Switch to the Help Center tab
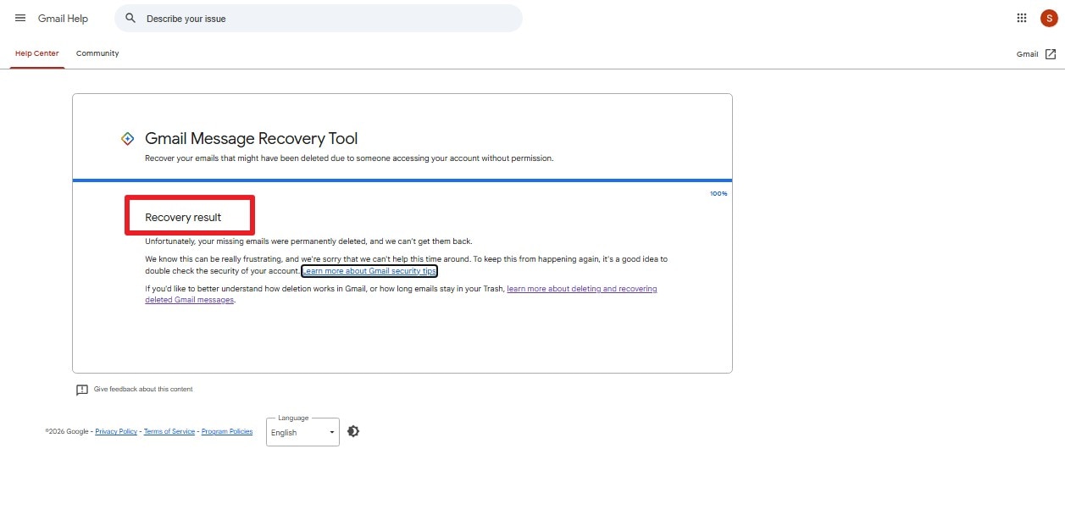This screenshot has height=532, width=1065. (x=37, y=53)
